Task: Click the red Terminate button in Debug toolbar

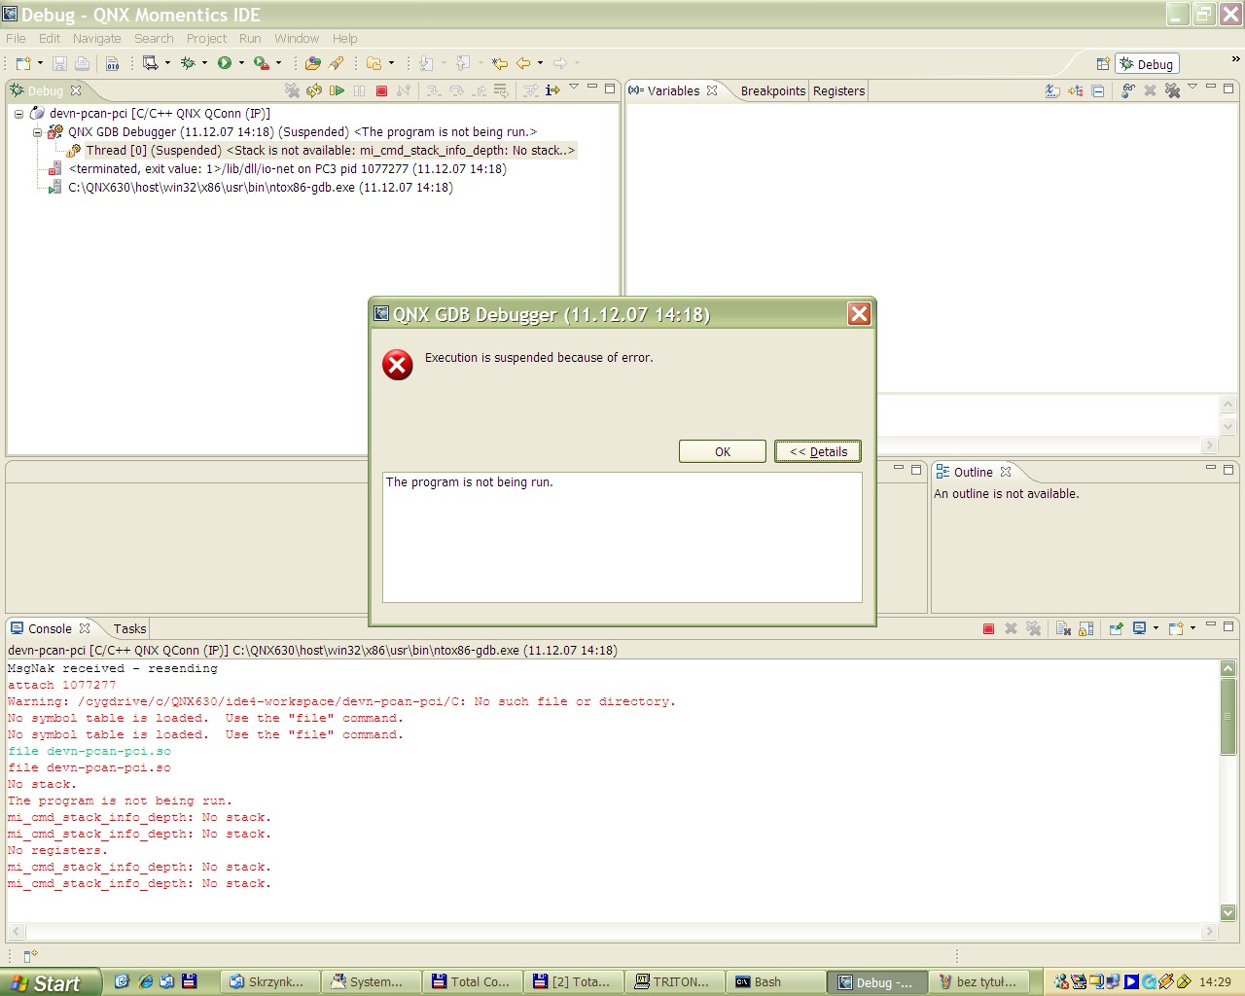Action: click(381, 90)
